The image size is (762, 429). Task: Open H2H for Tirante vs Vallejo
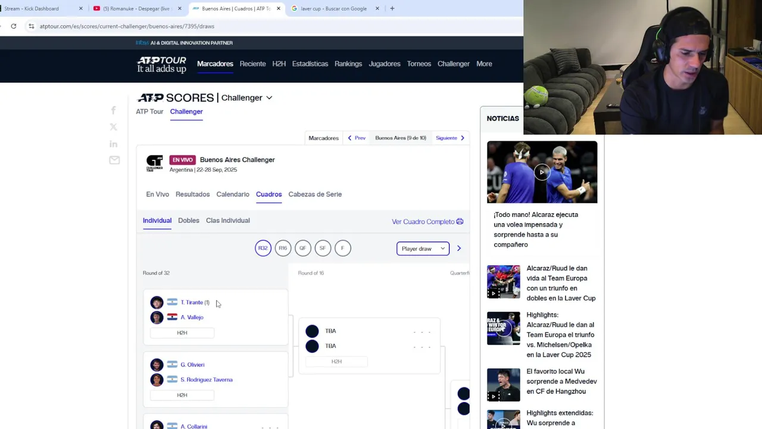(182, 333)
